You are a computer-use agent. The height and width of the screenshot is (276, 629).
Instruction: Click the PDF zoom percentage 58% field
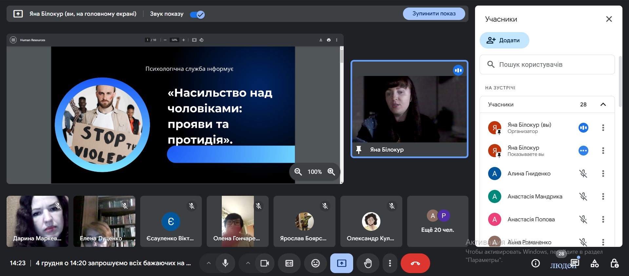174,40
